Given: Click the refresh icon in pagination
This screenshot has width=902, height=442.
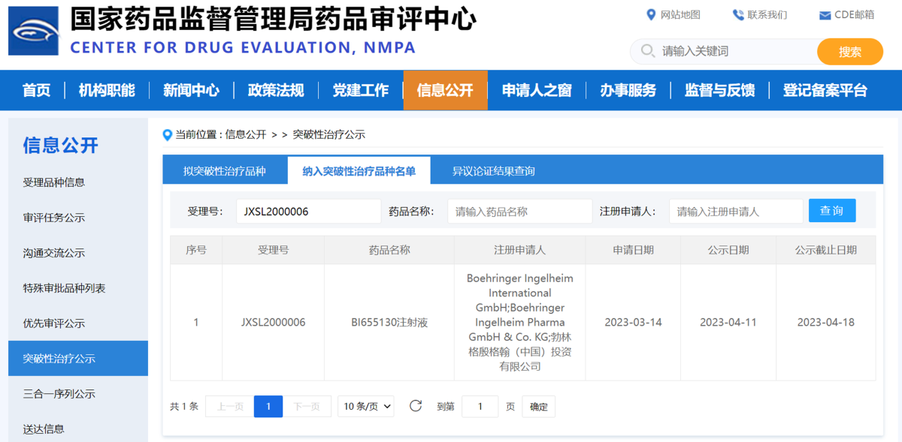Looking at the screenshot, I should coord(416,406).
